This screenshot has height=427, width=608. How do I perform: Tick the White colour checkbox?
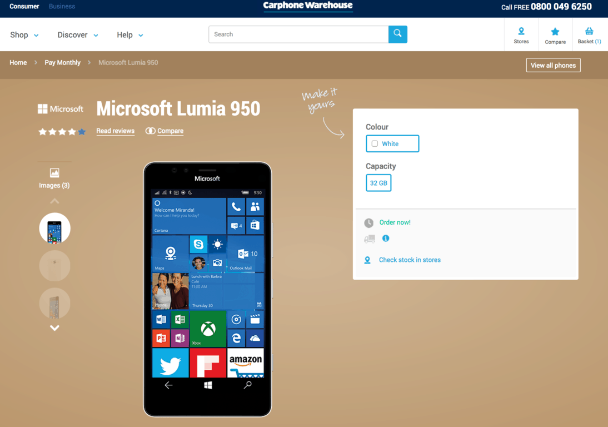point(375,143)
